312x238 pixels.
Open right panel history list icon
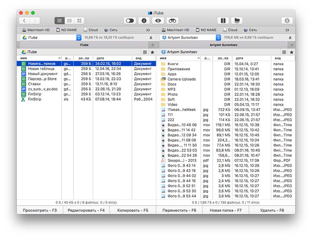284,52
